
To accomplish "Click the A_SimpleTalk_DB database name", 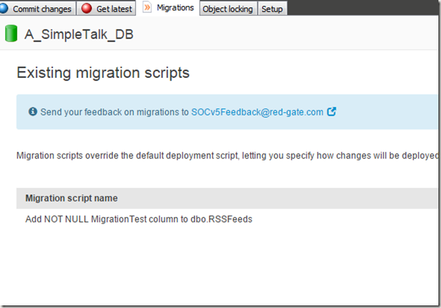I will (78, 34).
